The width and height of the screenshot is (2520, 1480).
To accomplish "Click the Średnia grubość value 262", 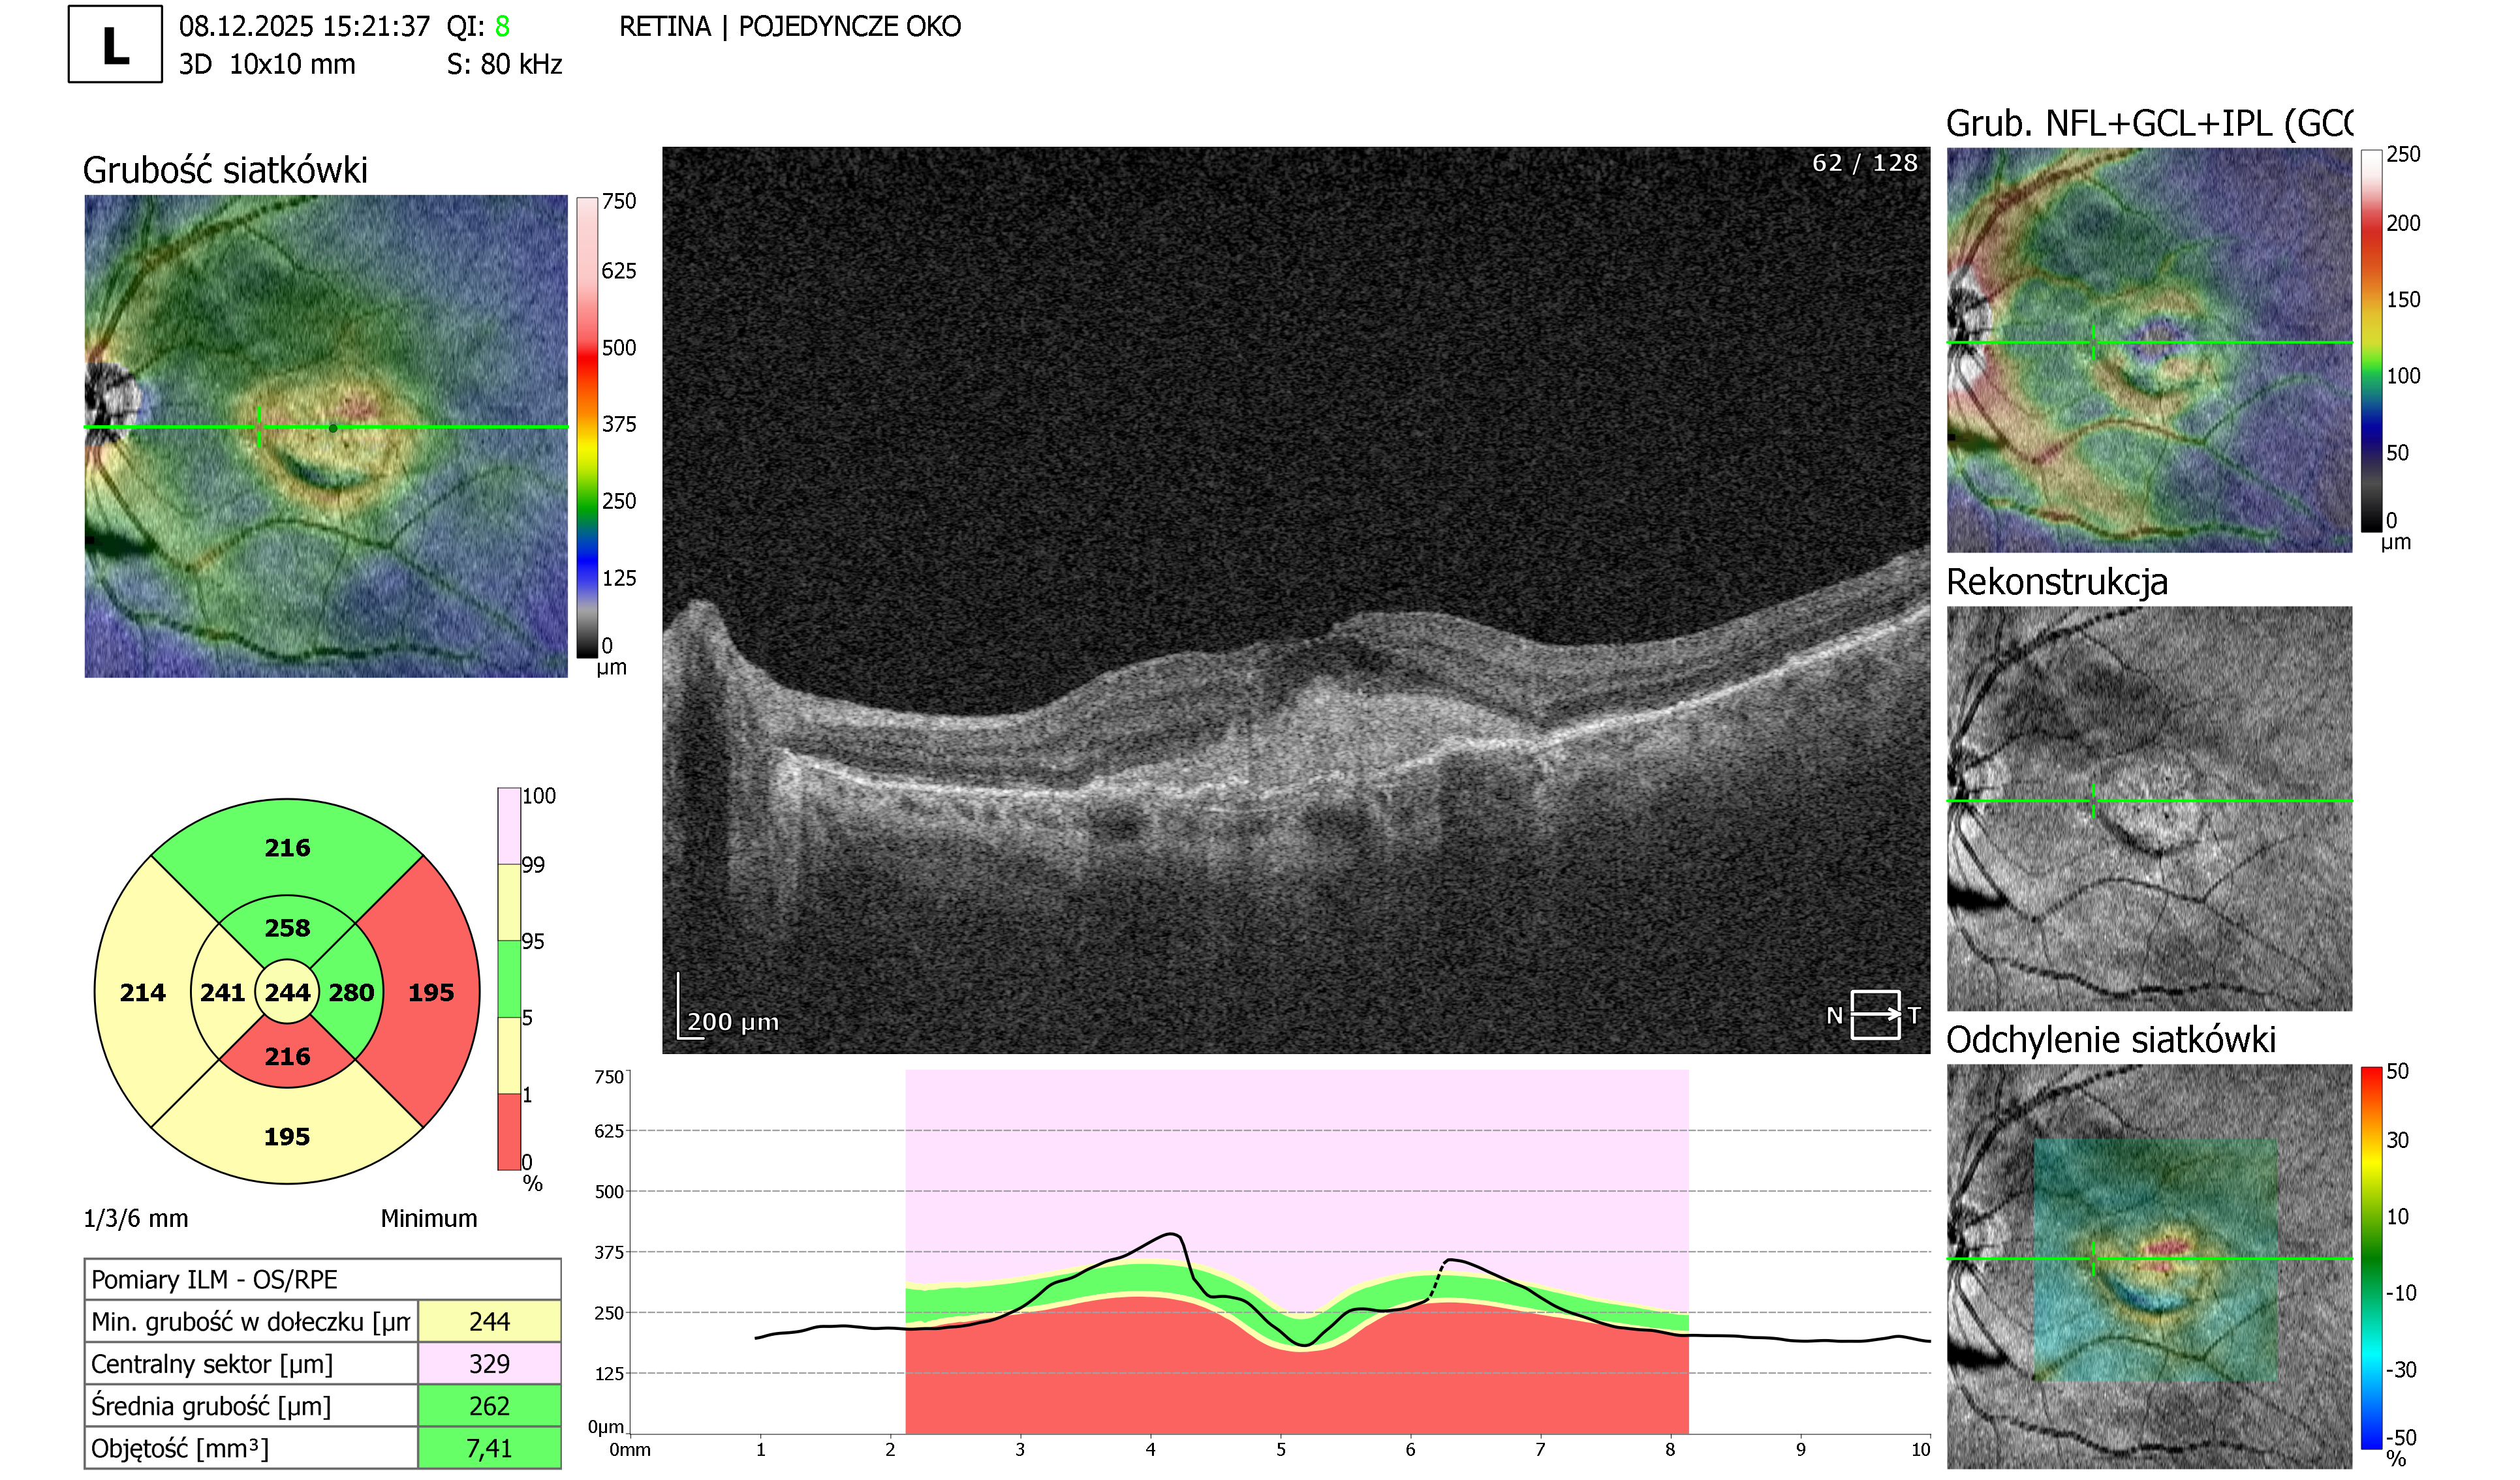I will tap(489, 1405).
